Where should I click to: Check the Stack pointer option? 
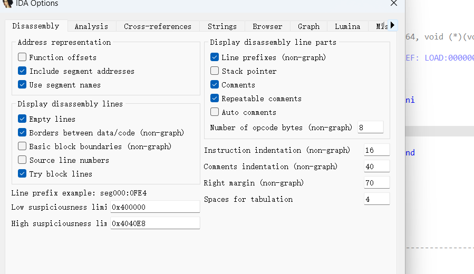[x=215, y=71]
